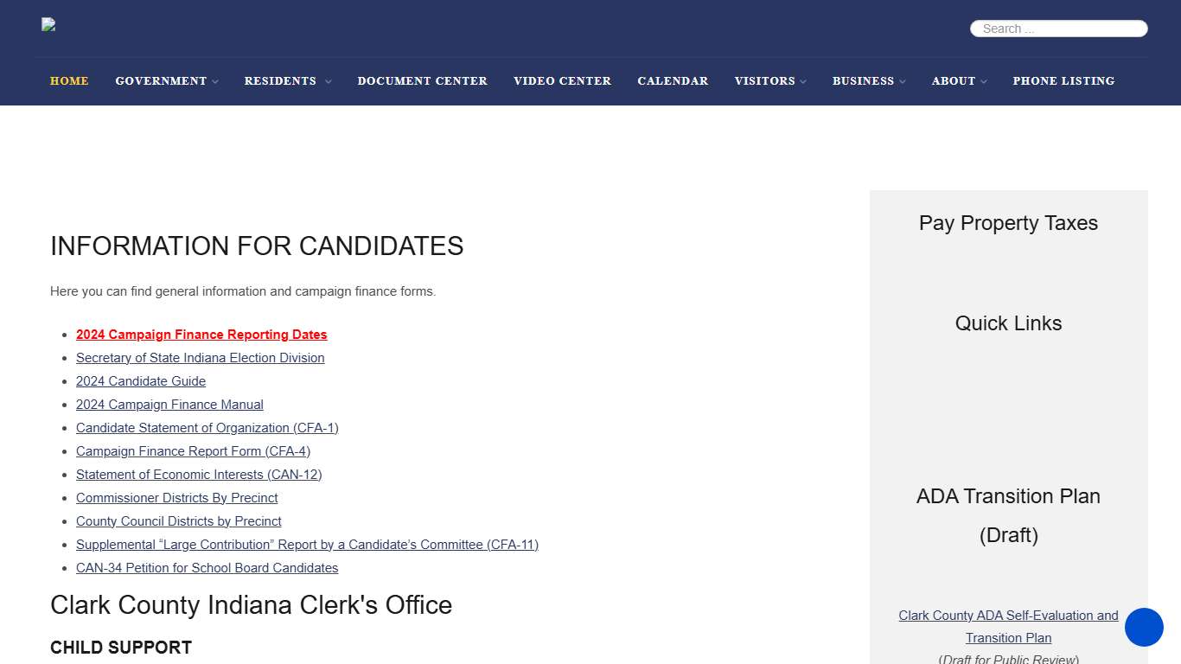Select Video Center in the navigation
Screen dimensions: 1181x664
[x=562, y=81]
